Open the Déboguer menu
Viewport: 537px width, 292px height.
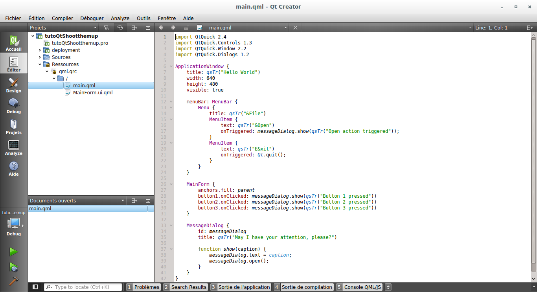click(x=92, y=18)
